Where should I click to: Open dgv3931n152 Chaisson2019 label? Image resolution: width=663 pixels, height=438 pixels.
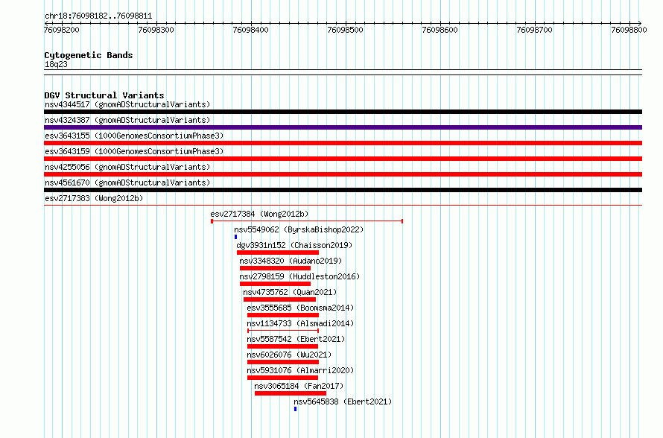tap(294, 245)
